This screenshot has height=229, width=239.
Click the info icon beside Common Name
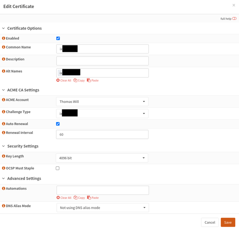click(4, 47)
